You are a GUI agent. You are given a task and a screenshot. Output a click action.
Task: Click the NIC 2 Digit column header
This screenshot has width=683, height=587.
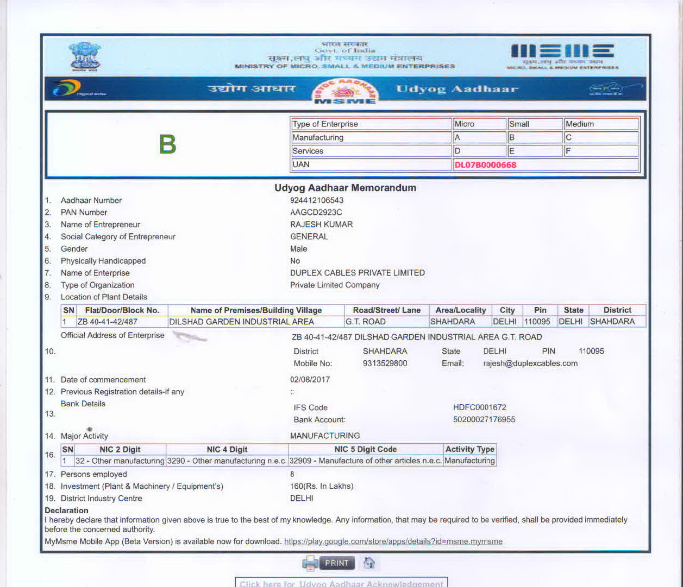(x=120, y=449)
